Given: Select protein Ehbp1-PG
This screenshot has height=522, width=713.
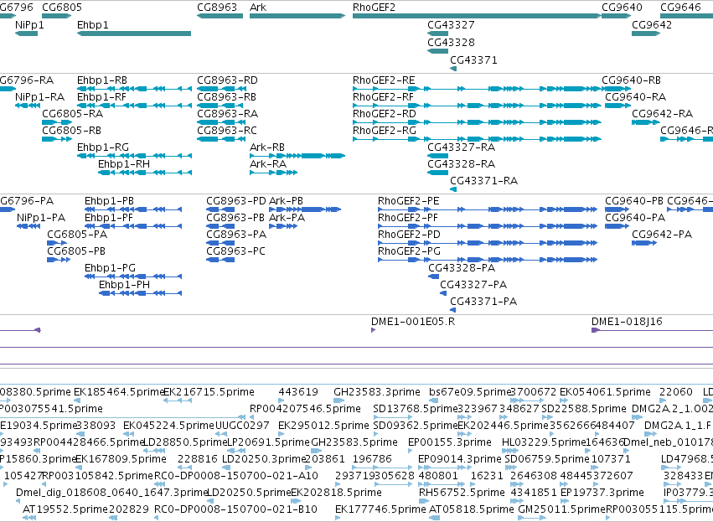Looking at the screenshot, I should pos(133,276).
